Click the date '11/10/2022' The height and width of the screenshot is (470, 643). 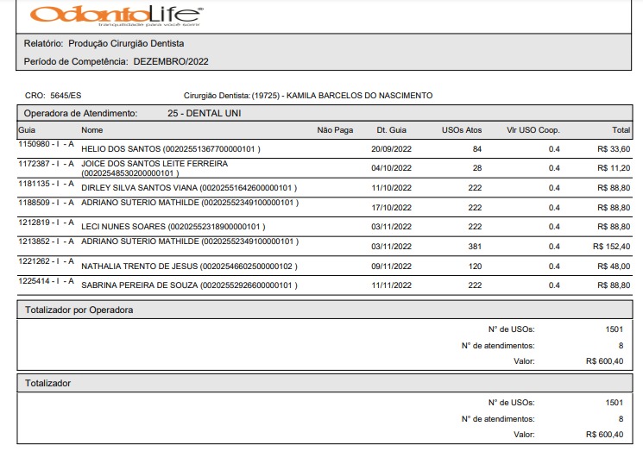click(x=391, y=188)
